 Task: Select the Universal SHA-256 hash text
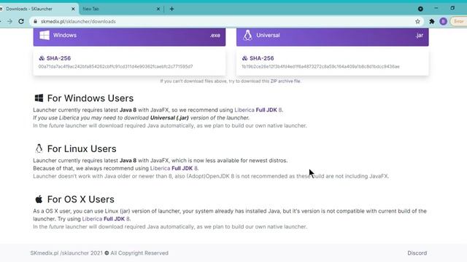pos(320,66)
